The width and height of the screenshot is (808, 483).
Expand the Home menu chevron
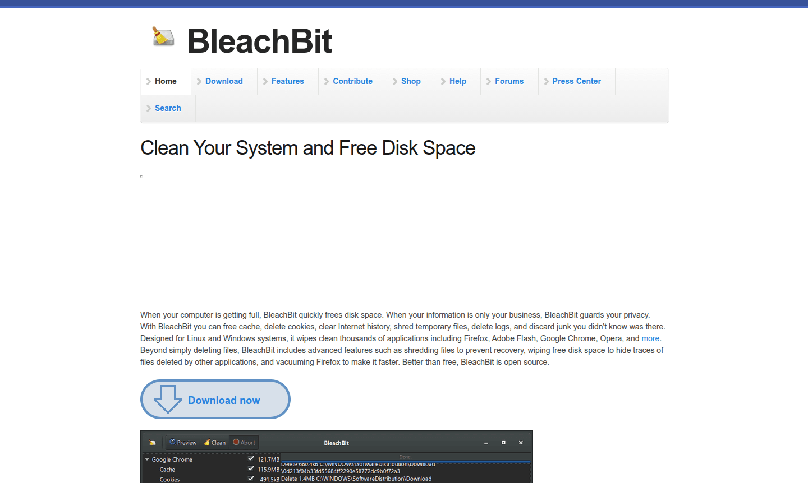[x=148, y=81]
